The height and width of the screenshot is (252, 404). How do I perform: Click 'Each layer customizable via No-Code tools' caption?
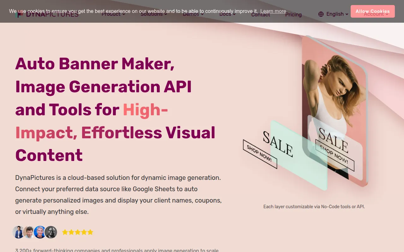coord(314,207)
